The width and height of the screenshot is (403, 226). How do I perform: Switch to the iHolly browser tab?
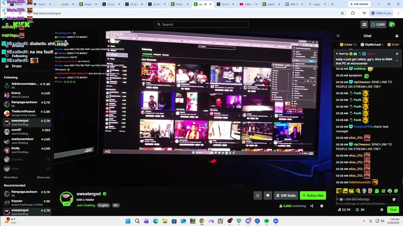coord(179,4)
